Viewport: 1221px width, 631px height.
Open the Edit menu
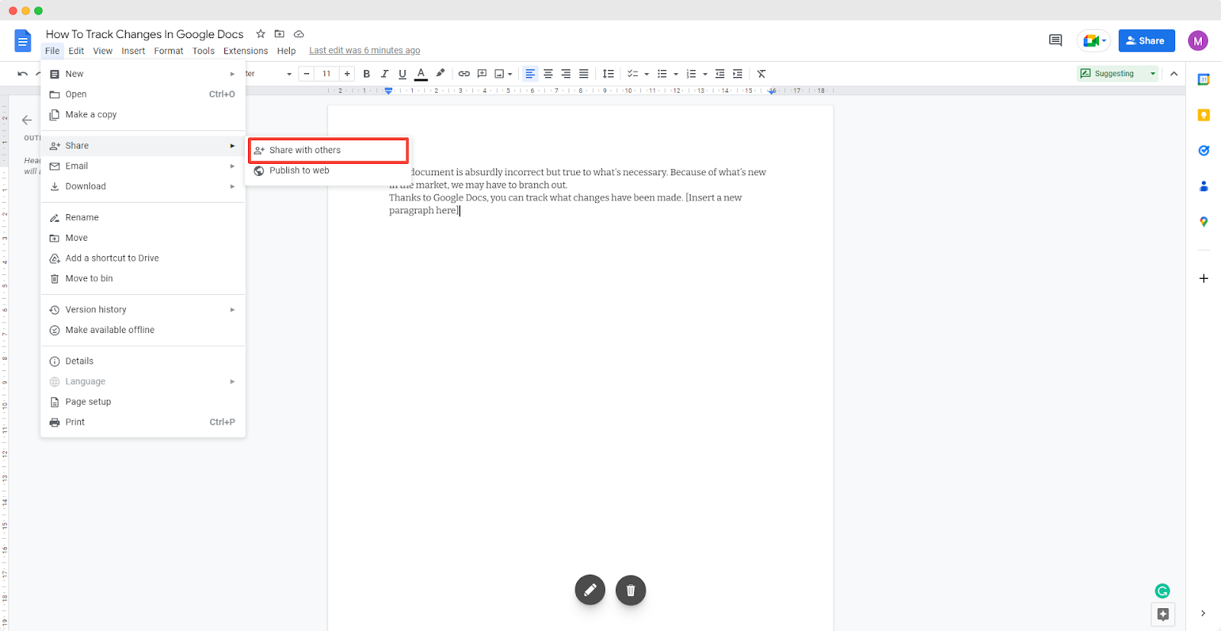click(76, 51)
